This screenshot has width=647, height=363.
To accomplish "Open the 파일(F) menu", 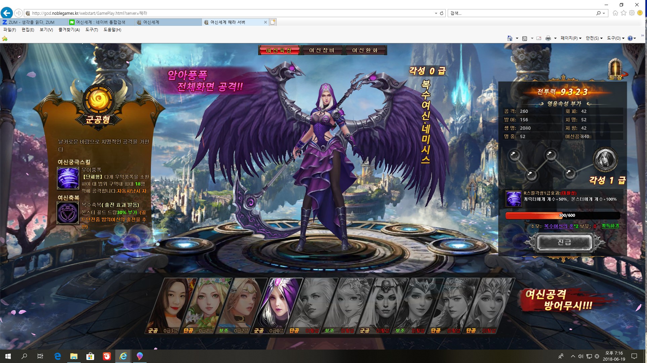I will point(10,30).
